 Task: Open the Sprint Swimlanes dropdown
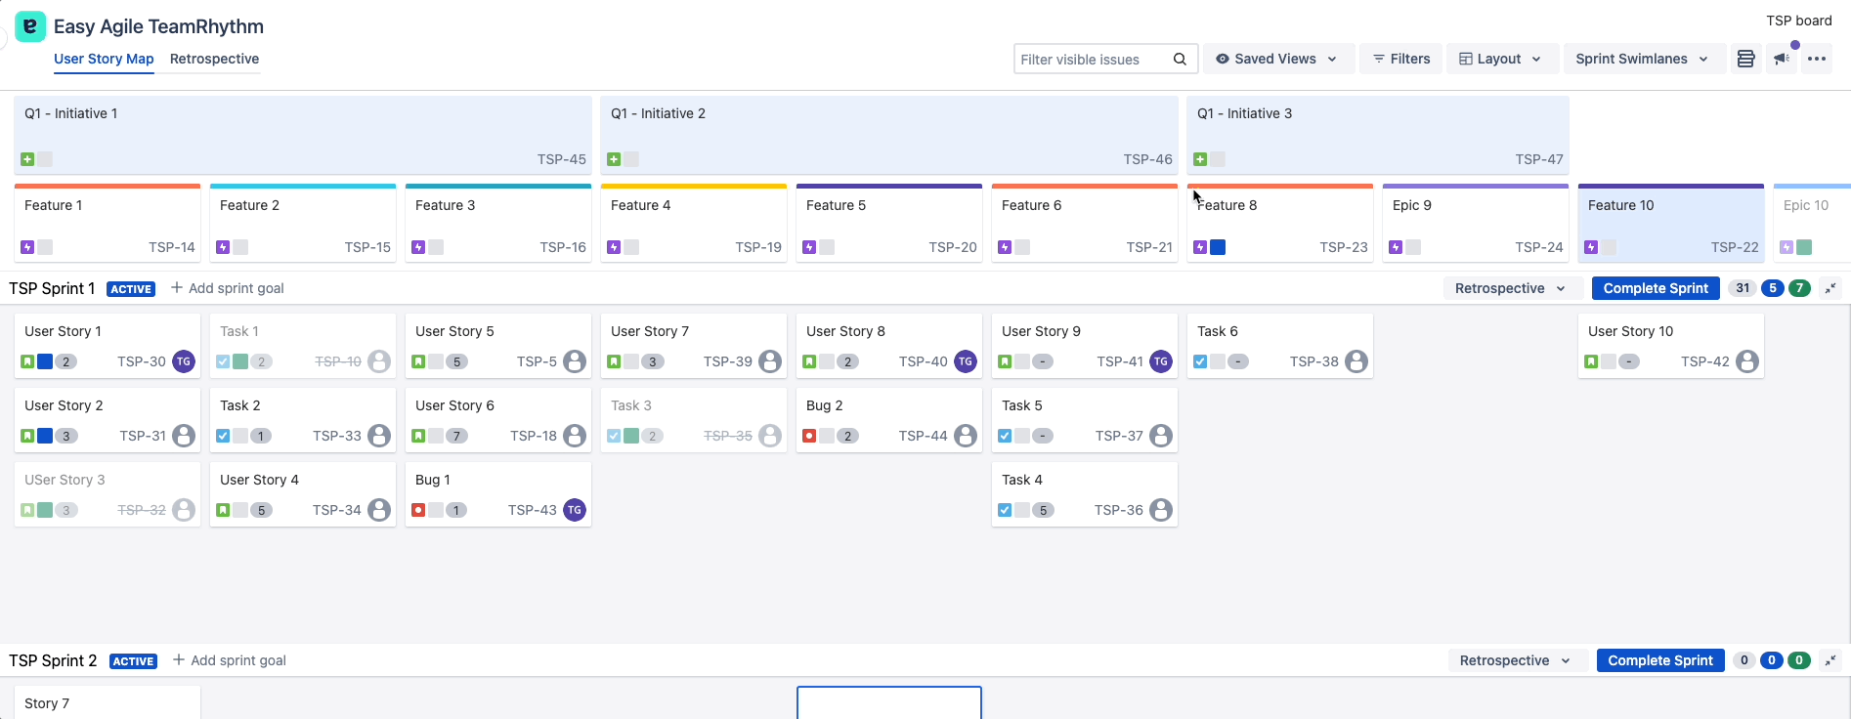tap(1642, 60)
